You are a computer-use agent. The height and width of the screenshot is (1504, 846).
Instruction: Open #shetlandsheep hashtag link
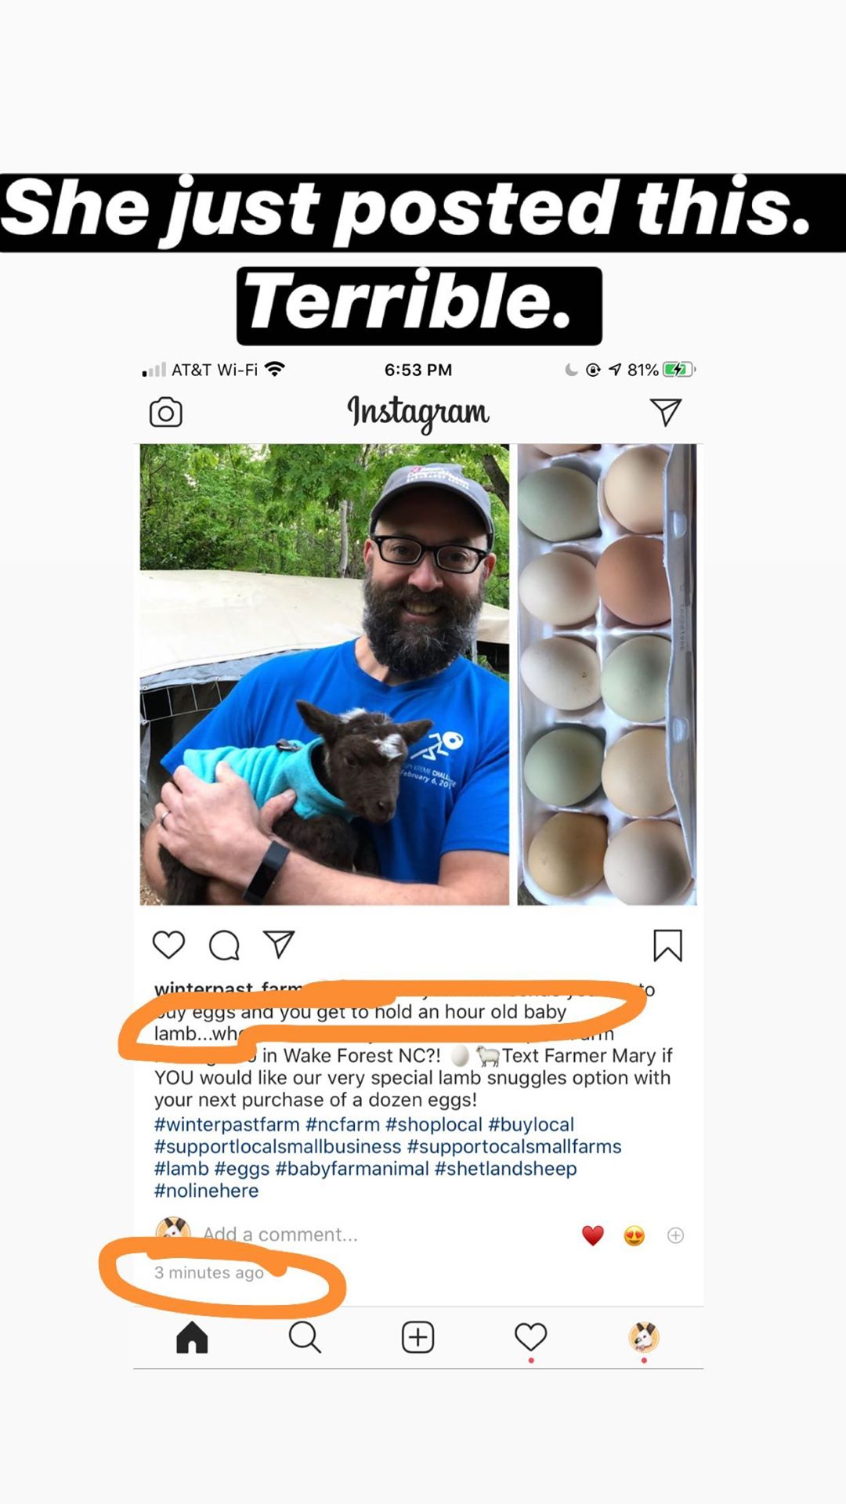pos(505,1169)
